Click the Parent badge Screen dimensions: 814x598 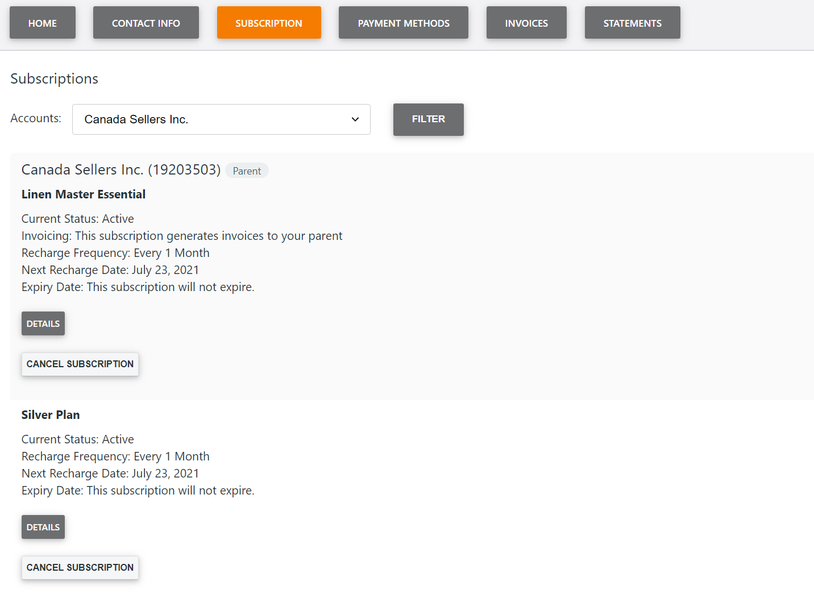[x=247, y=171]
